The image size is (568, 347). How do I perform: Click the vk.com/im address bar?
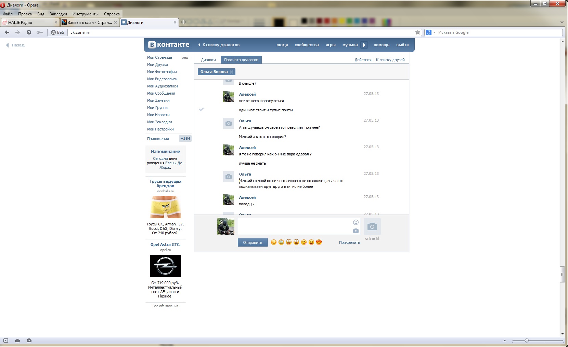(x=241, y=32)
